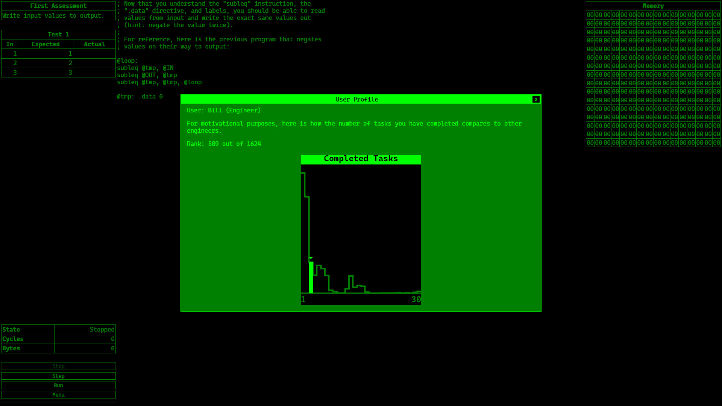Click the subleq @tmp, @IN code line
722x406 pixels.
(x=146, y=68)
